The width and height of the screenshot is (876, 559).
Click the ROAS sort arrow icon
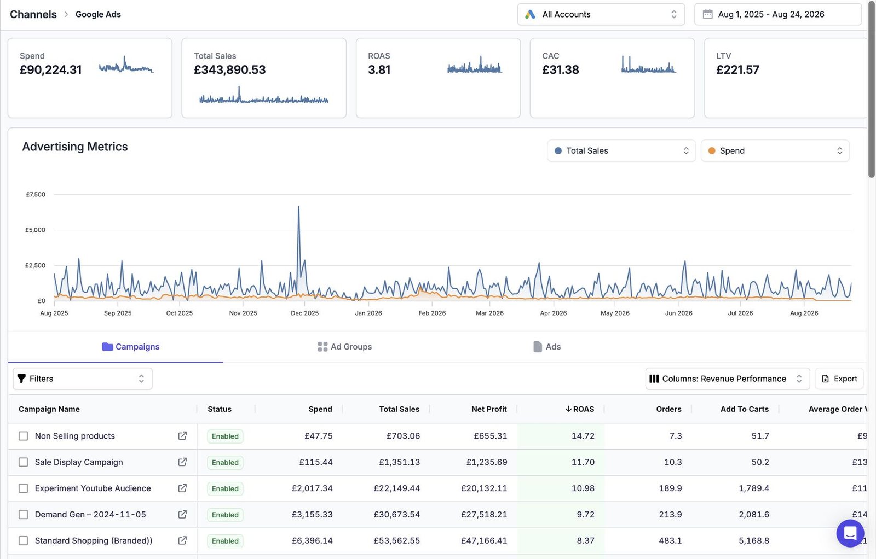569,409
